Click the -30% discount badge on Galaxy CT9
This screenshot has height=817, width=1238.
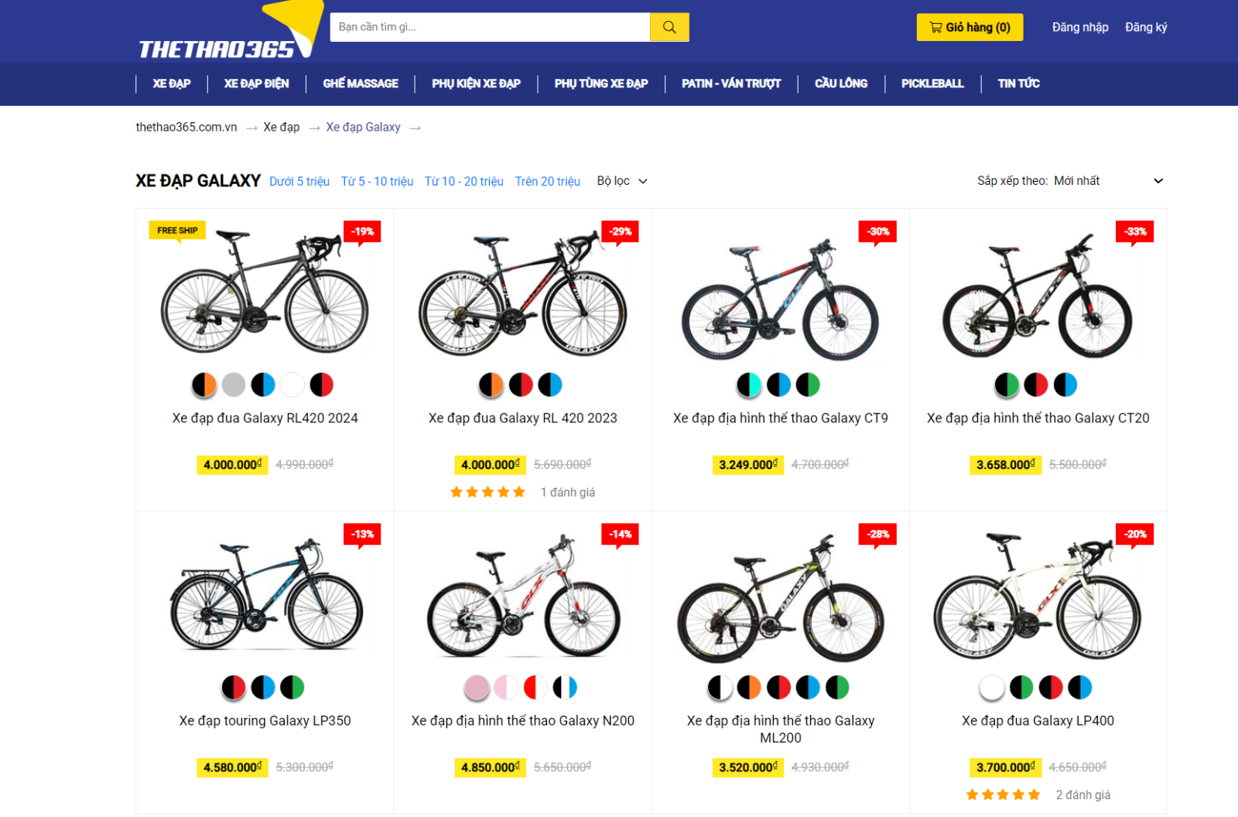tap(877, 231)
